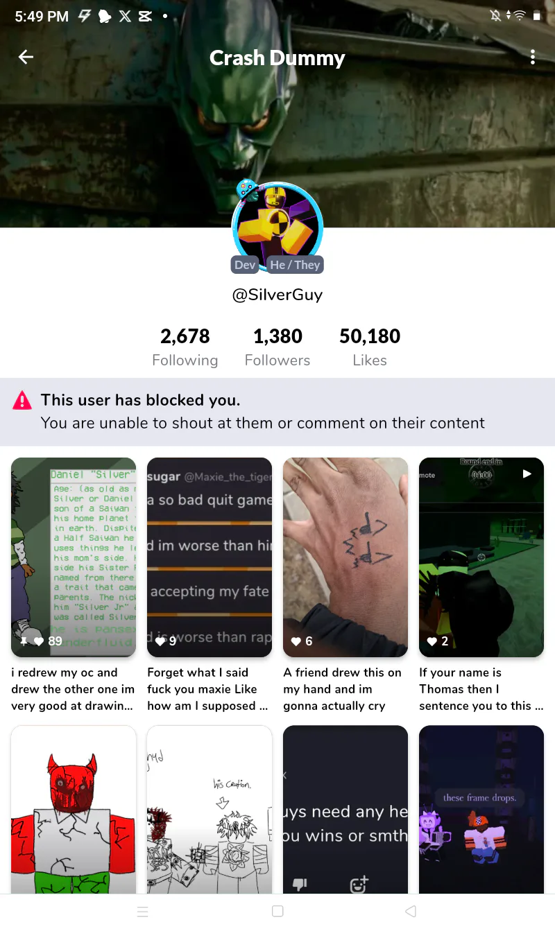
Task: Open the 50,180 Likes stat
Action: pyautogui.click(x=370, y=347)
